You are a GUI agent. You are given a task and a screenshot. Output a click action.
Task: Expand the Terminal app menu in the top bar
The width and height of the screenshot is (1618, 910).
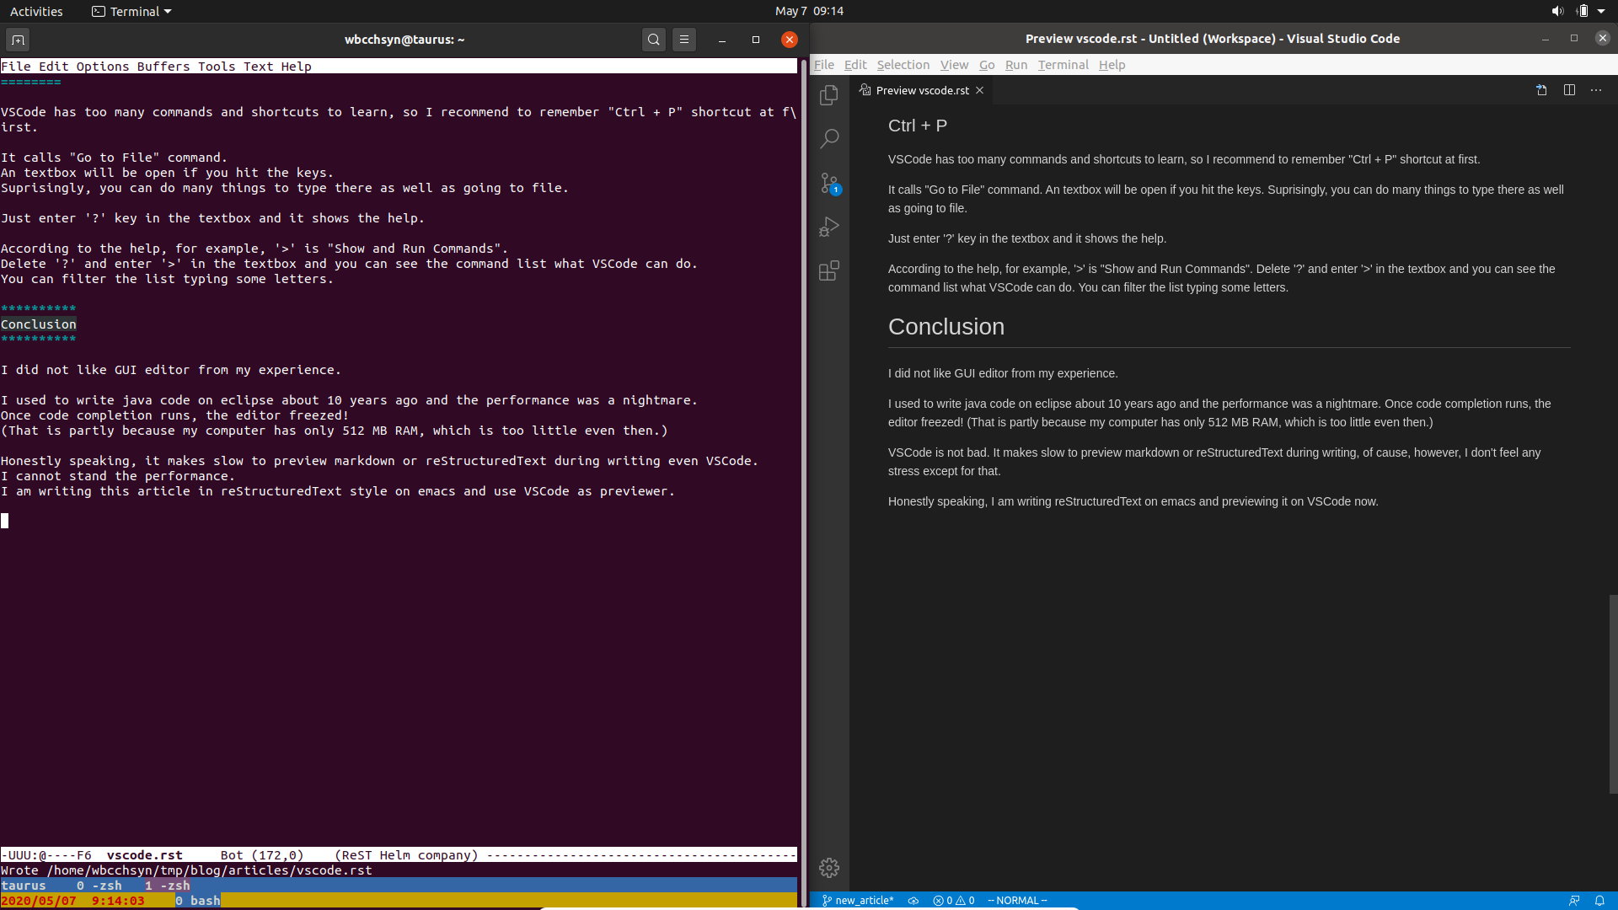pyautogui.click(x=131, y=11)
